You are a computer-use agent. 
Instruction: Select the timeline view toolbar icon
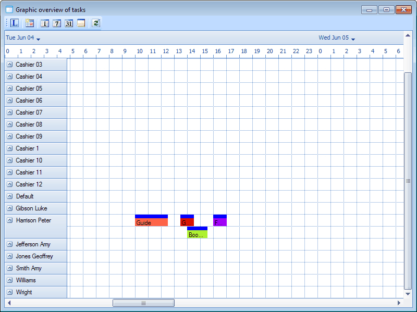point(82,23)
